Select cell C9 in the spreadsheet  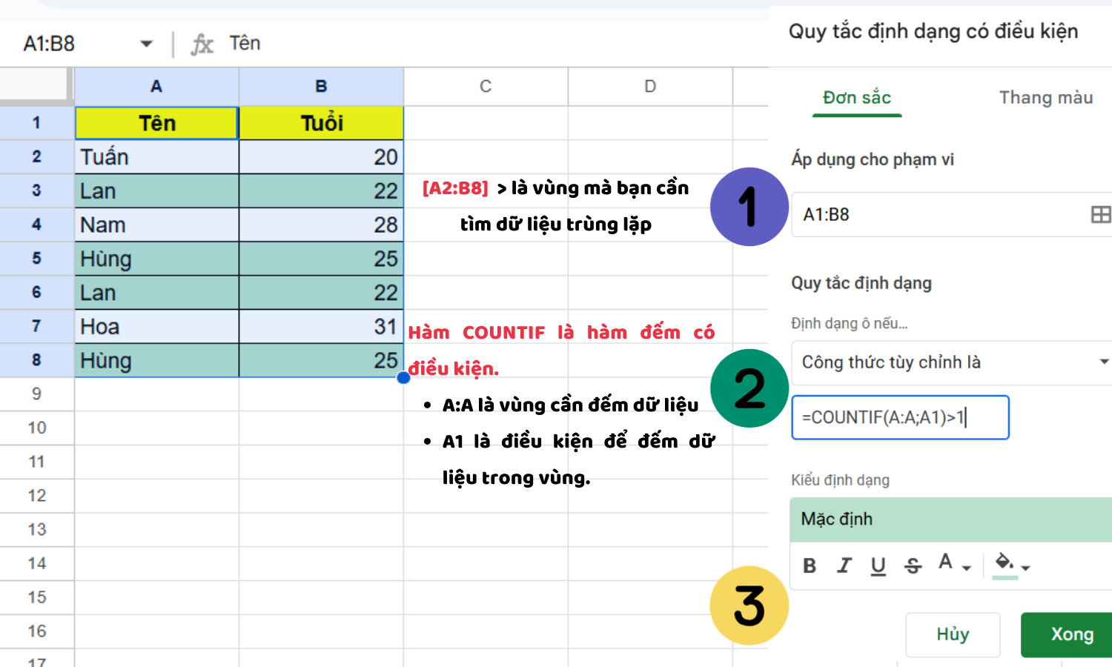point(485,394)
